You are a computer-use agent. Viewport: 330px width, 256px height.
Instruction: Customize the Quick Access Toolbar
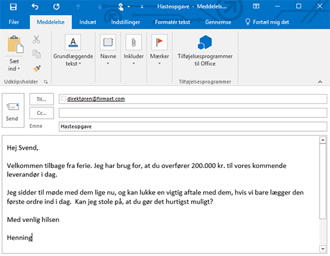tap(142, 7)
